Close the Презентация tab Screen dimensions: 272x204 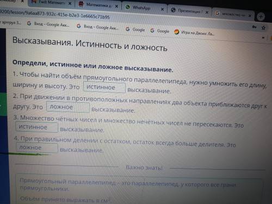point(207,13)
